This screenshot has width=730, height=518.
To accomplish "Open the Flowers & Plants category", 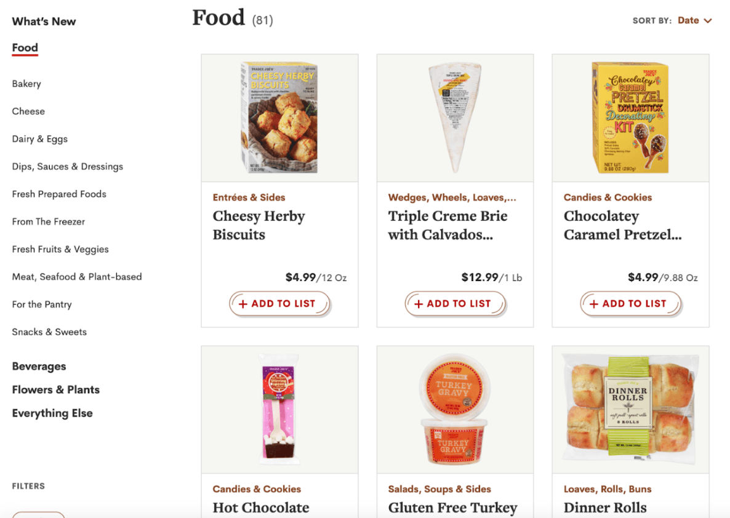I will tap(55, 390).
